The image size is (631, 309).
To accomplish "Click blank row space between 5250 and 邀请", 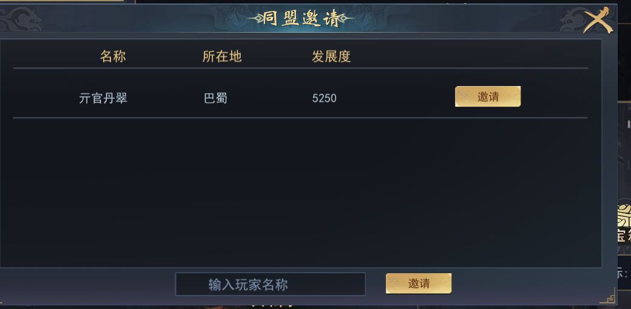I will point(394,97).
